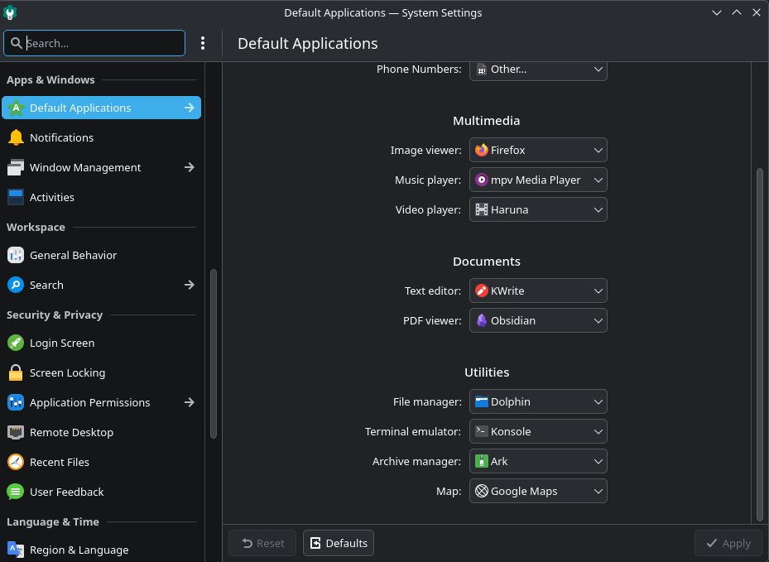The image size is (769, 562).
Task: Go to Application Permissions page
Action: pyautogui.click(x=102, y=402)
